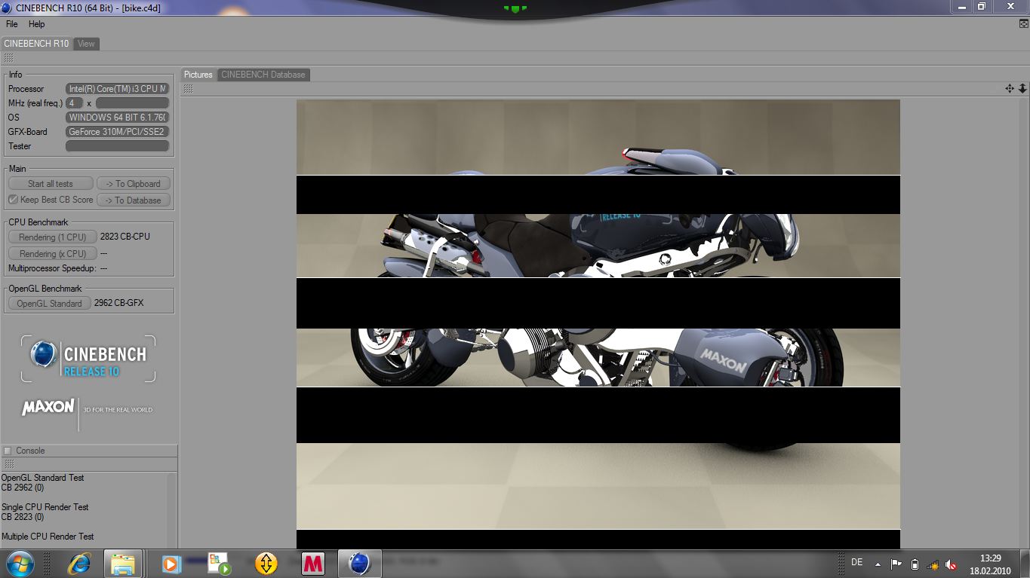Run the Rendering (1 CPU) benchmark

[53, 237]
